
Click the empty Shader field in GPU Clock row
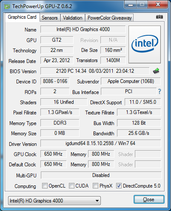click(148, 154)
